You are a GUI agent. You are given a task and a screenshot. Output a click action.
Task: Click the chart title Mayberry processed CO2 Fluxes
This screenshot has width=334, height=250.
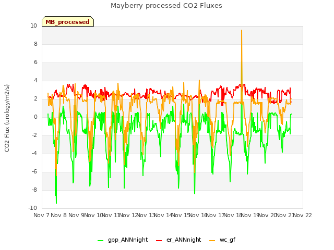click(166, 6)
